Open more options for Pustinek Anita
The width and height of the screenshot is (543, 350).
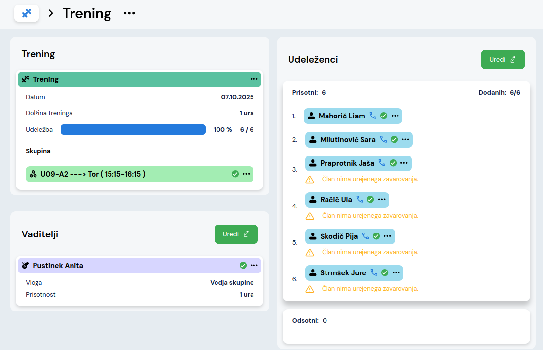pyautogui.click(x=254, y=266)
